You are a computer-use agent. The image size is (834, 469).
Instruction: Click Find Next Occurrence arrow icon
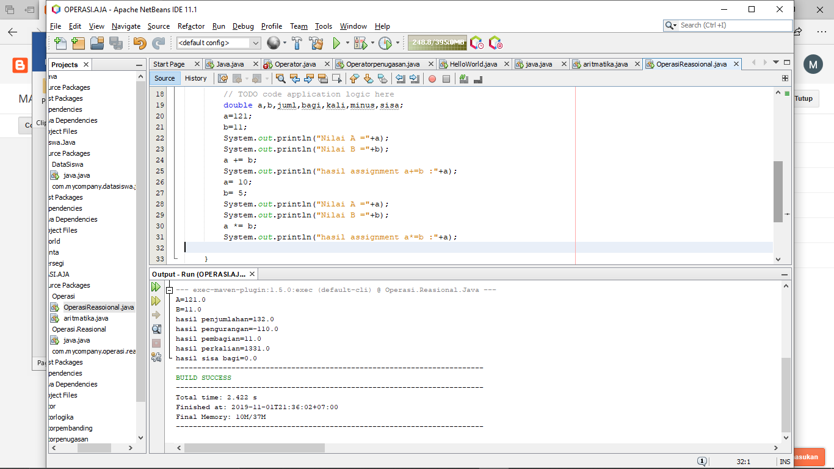pyautogui.click(x=309, y=78)
